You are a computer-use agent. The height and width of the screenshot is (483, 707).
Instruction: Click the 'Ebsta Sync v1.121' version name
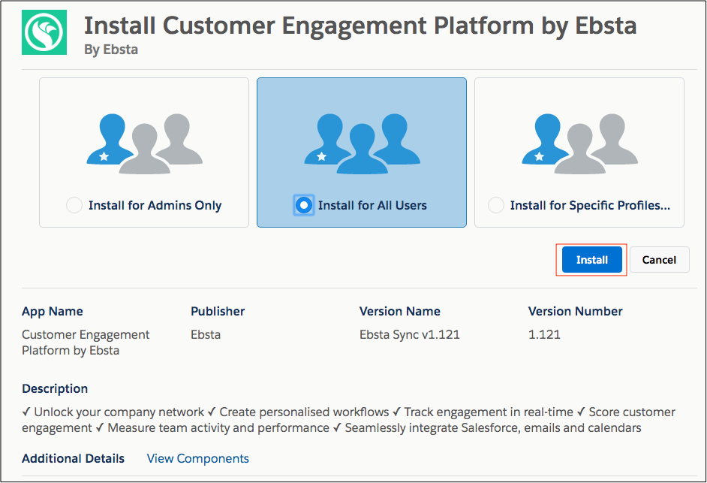(x=410, y=334)
